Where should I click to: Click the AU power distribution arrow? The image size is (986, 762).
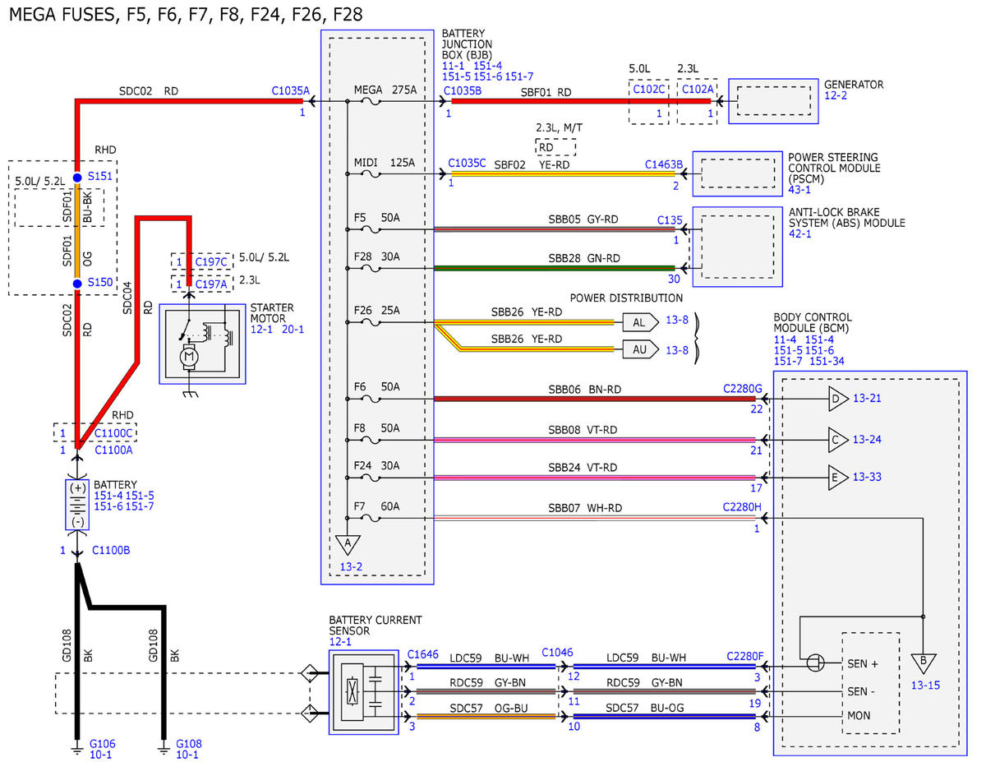pyautogui.click(x=641, y=349)
